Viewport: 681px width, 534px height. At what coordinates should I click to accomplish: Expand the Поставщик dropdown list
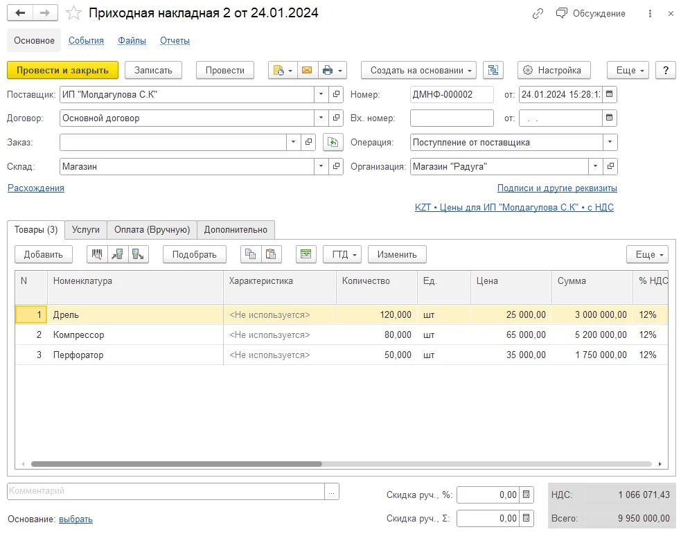pyautogui.click(x=321, y=94)
